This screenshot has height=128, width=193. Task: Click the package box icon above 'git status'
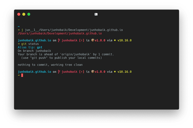pyautogui.click(x=93, y=40)
